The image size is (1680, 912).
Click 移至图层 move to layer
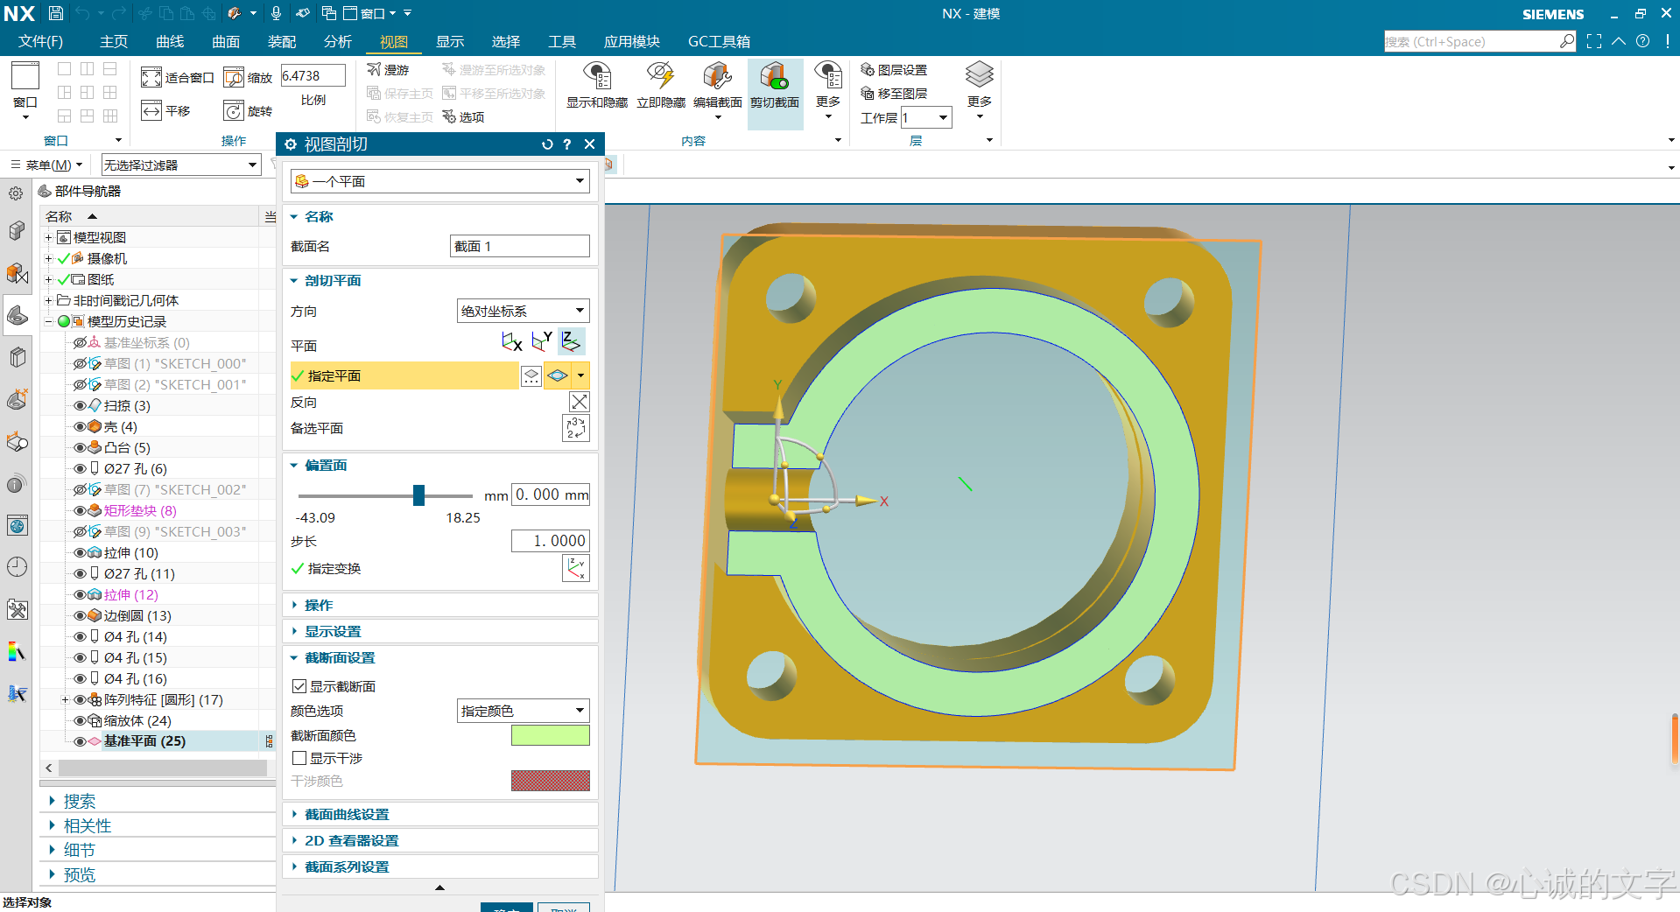pos(893,93)
